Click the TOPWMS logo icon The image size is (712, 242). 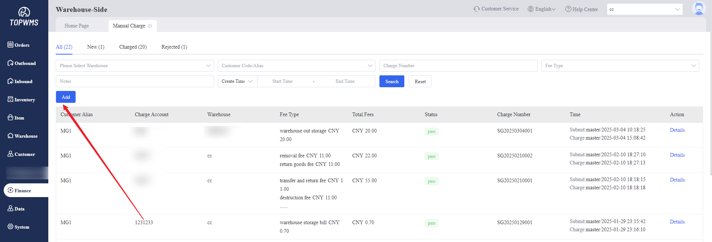(x=24, y=13)
